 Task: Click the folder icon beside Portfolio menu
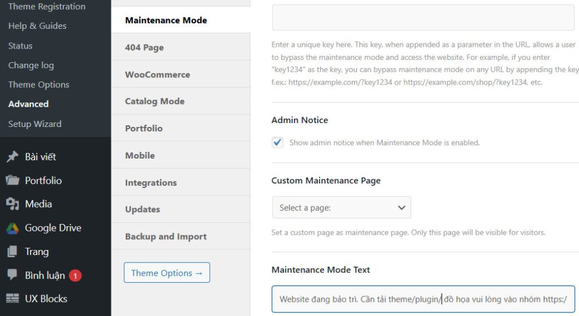pyautogui.click(x=12, y=180)
